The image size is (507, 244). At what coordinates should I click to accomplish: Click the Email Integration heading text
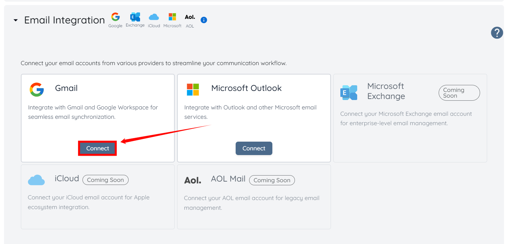click(x=64, y=20)
